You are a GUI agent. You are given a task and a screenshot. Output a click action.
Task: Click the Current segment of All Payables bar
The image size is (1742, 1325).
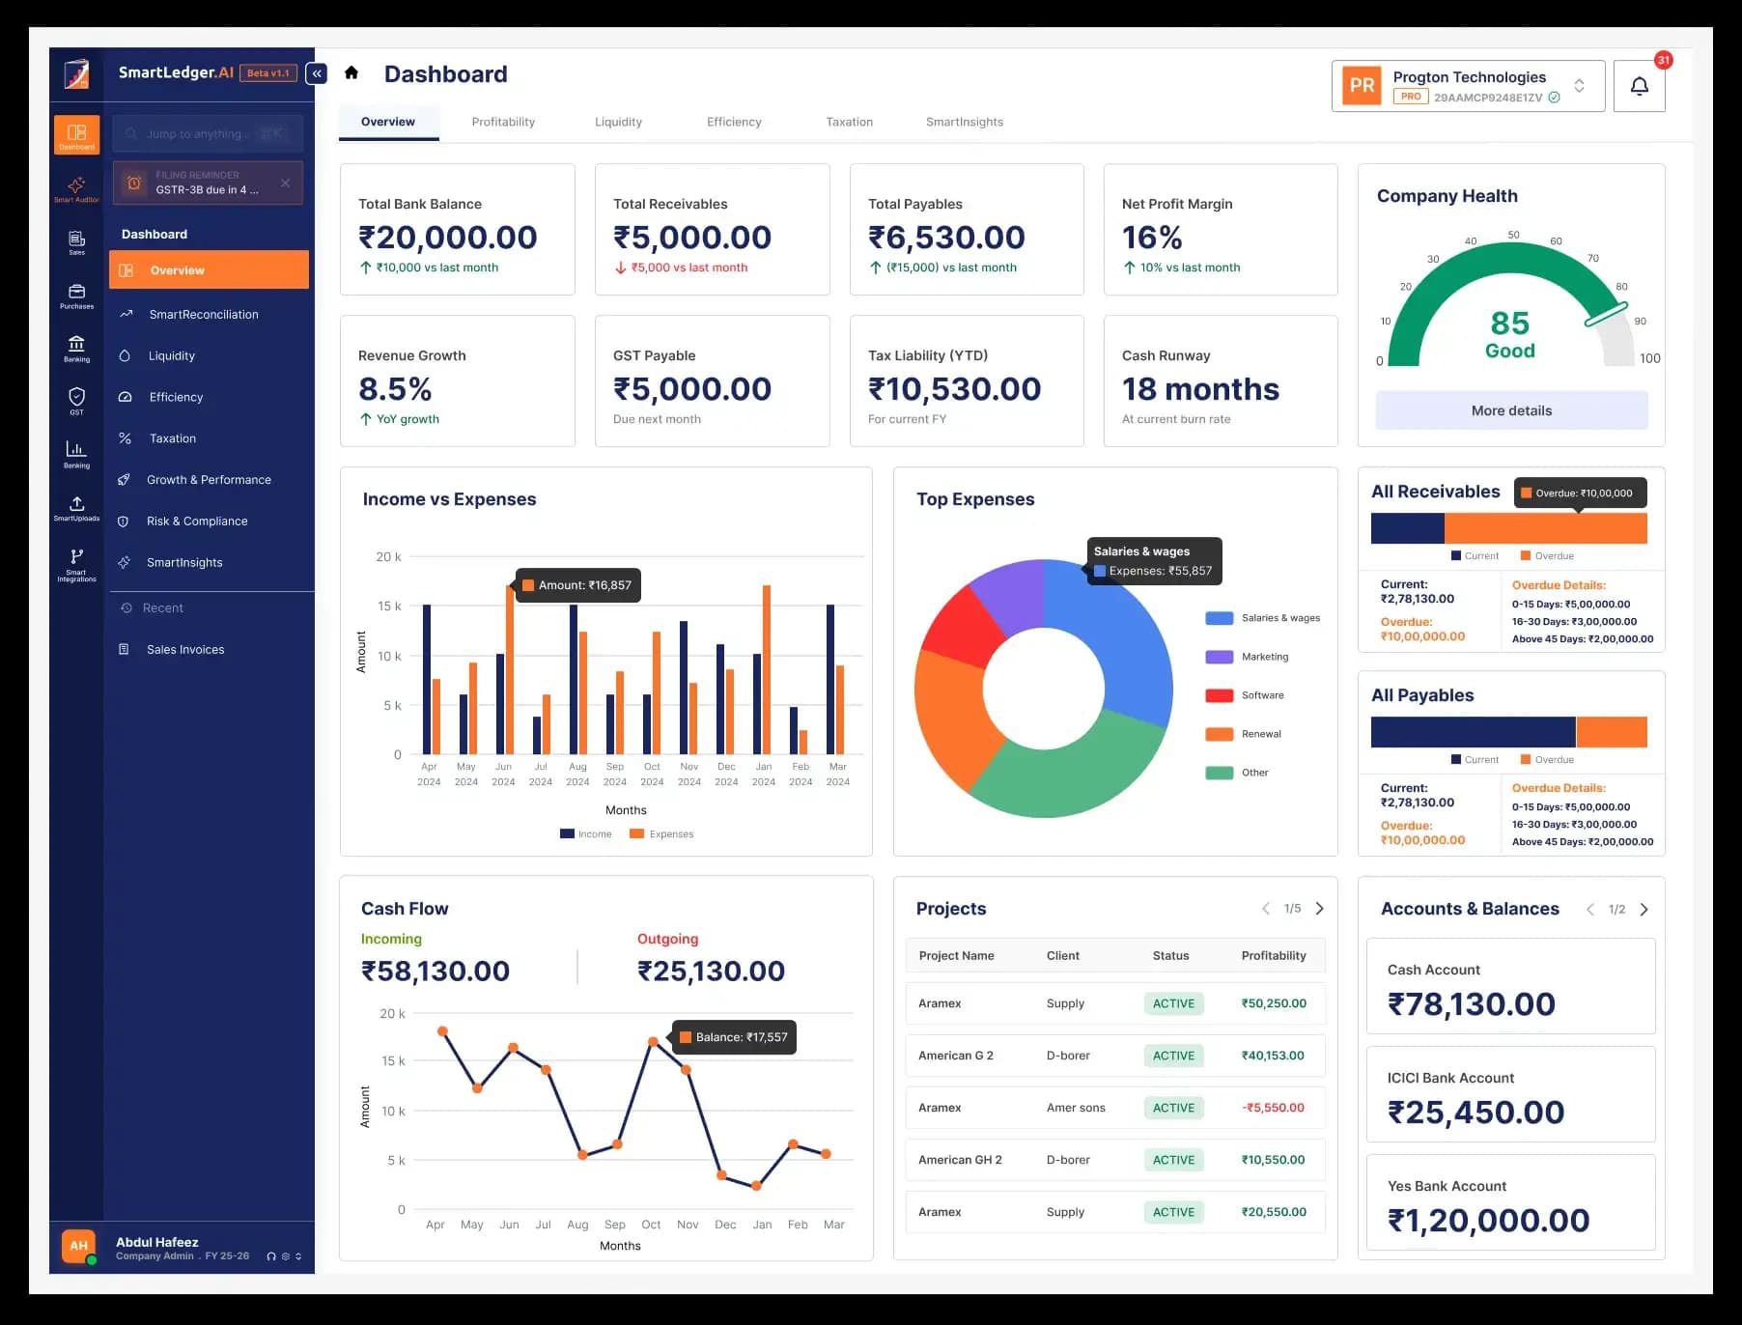pyautogui.click(x=1473, y=732)
